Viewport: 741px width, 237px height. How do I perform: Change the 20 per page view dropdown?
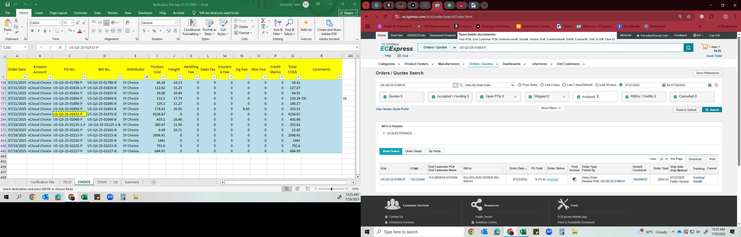[x=664, y=159]
